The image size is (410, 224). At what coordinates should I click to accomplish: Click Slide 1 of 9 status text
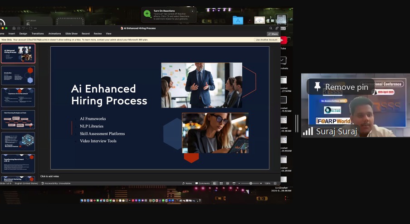click(x=5, y=184)
